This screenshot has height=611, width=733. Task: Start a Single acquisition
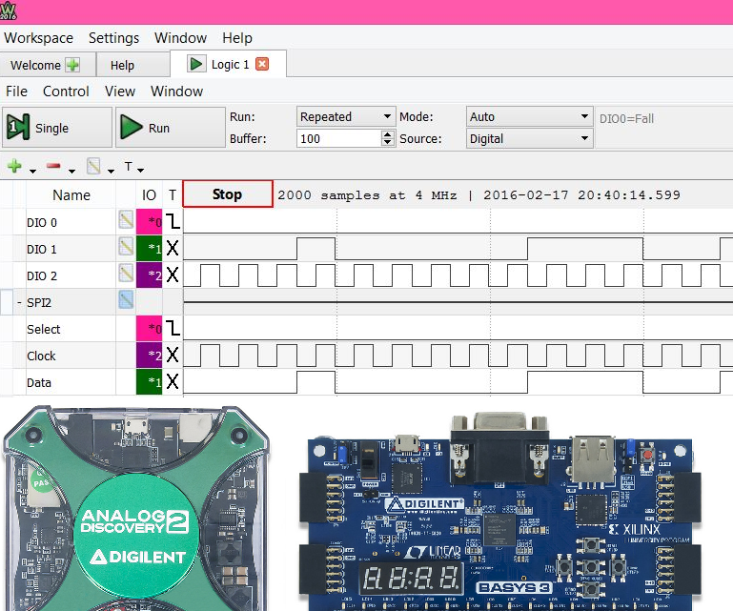[x=57, y=127]
